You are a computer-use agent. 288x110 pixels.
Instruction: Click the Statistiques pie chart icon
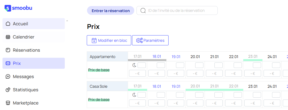[8, 90]
